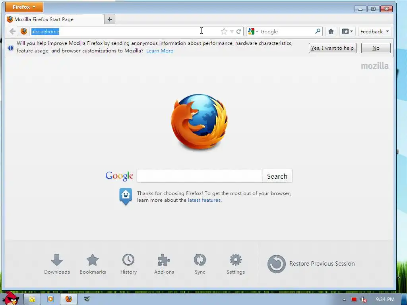Bookmark this page with the star icon
This screenshot has height=305, width=407.
click(224, 32)
